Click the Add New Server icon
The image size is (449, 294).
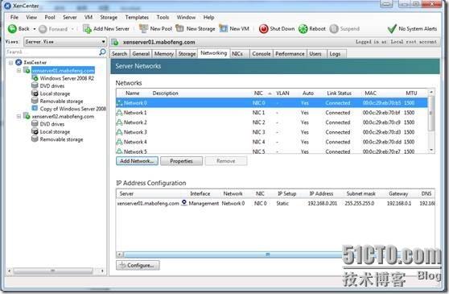click(x=87, y=29)
